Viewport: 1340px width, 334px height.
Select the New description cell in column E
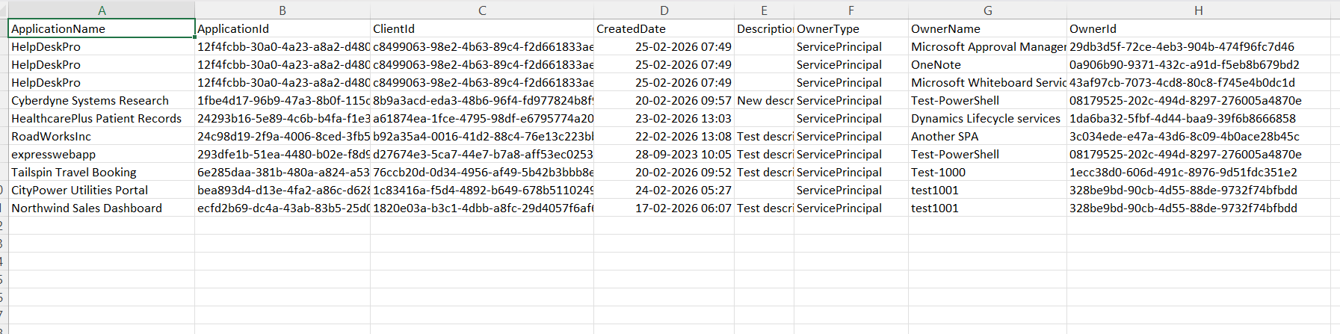point(764,100)
